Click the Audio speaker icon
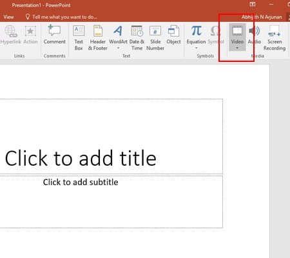The height and width of the screenshot is (258, 290). pyautogui.click(x=255, y=31)
